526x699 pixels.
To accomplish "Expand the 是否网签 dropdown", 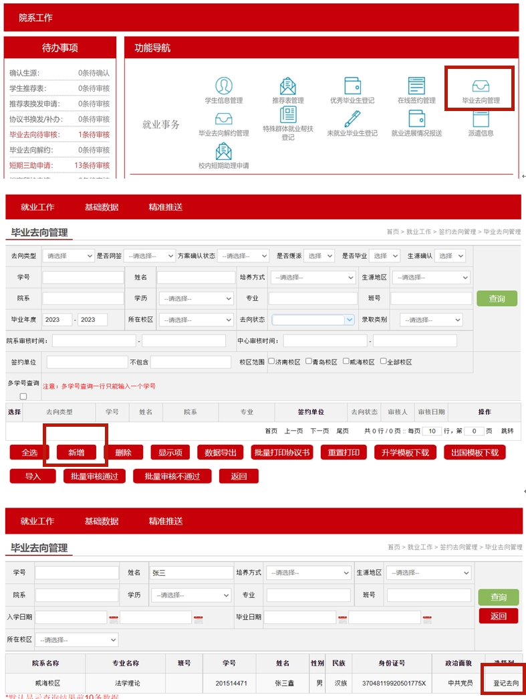I will (x=149, y=256).
